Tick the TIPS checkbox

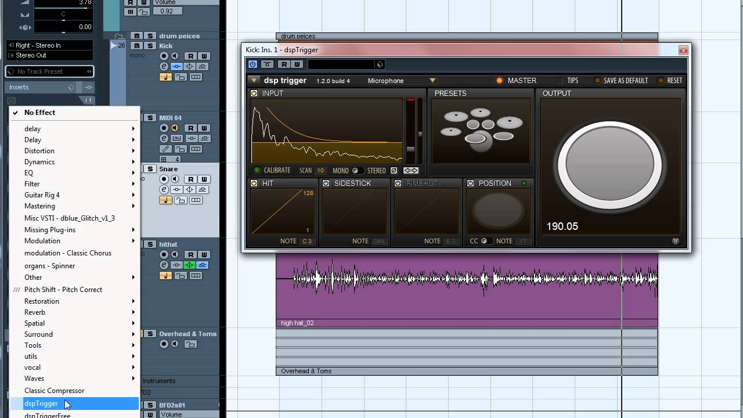coord(560,81)
